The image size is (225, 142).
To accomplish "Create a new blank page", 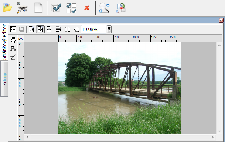I will (x=38, y=8).
